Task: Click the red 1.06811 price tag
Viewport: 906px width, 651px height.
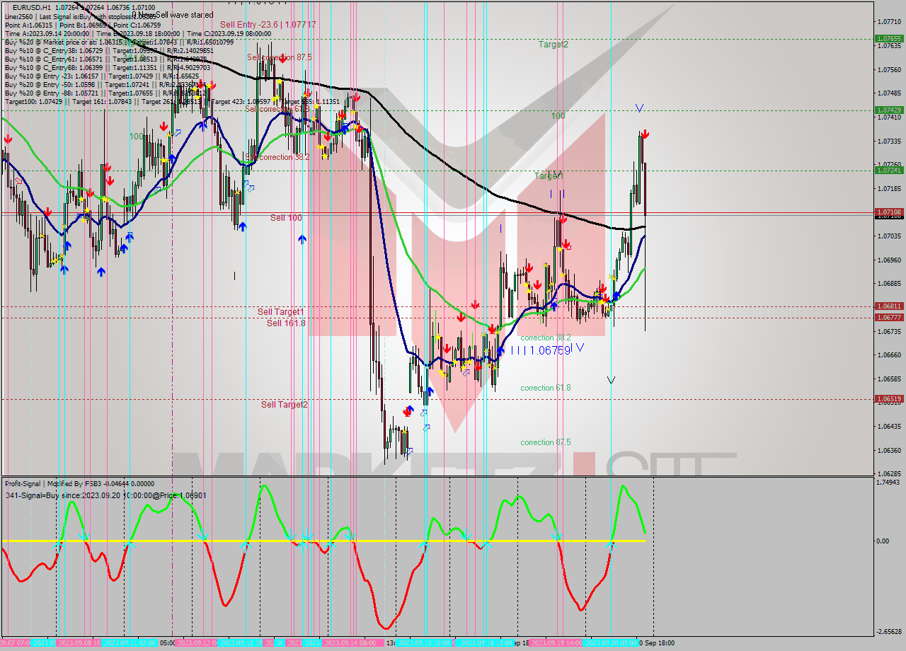Action: (889, 306)
